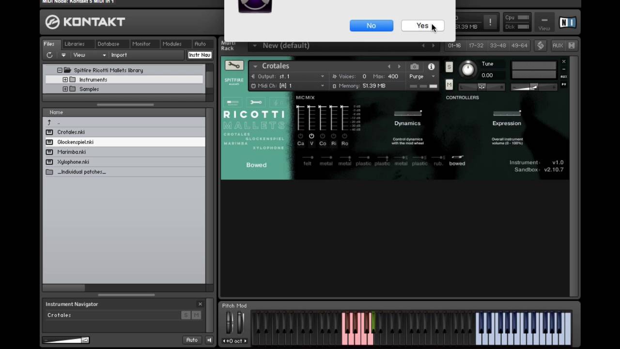Expand the Samples folder in file tree
This screenshot has width=620, height=349.
tap(65, 89)
